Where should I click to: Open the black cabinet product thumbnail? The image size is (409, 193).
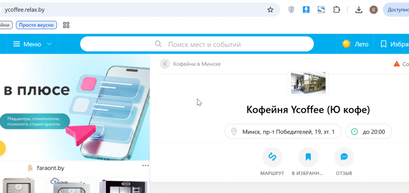click(124, 186)
